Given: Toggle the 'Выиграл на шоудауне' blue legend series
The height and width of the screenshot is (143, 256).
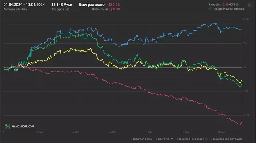Looking at the screenshot, I should (192, 139).
